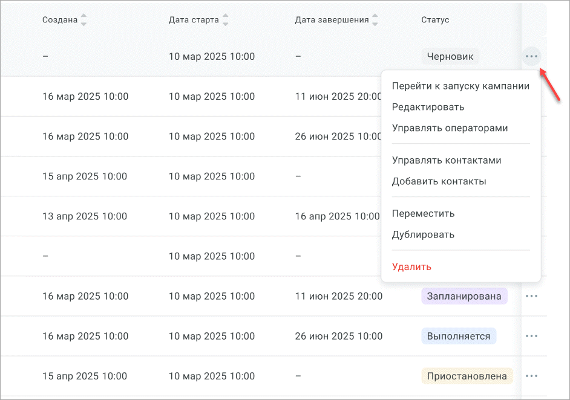Click the sort arrows next to Дата старта
The image size is (570, 400).
(x=225, y=20)
